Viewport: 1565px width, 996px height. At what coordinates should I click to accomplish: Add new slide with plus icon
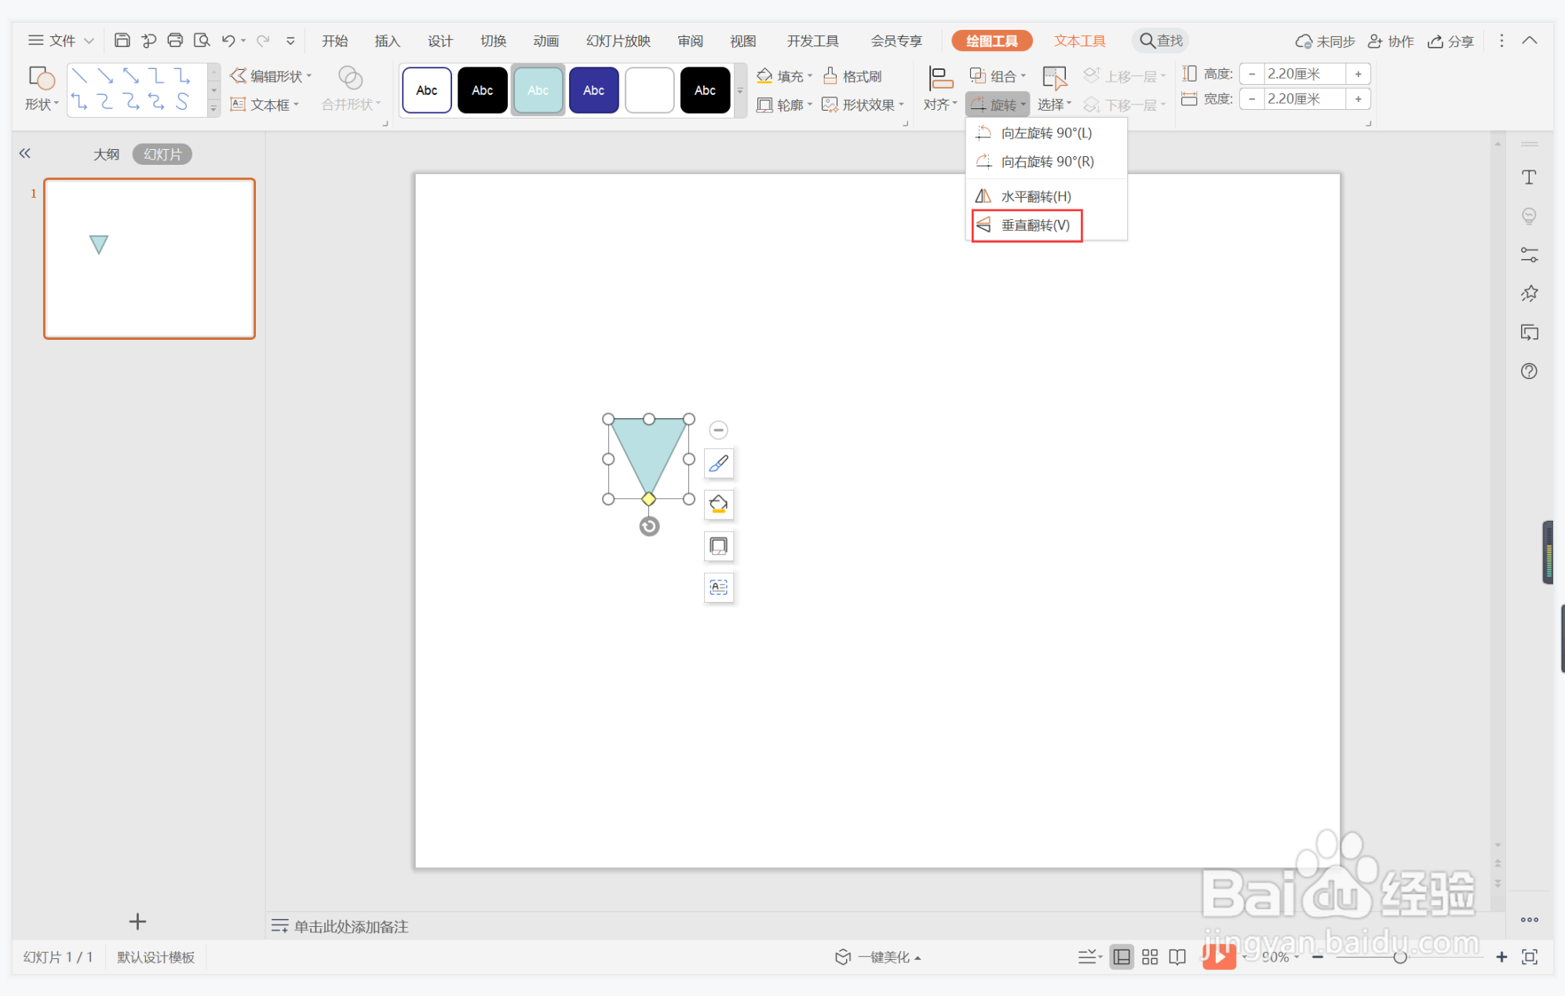pyautogui.click(x=137, y=921)
